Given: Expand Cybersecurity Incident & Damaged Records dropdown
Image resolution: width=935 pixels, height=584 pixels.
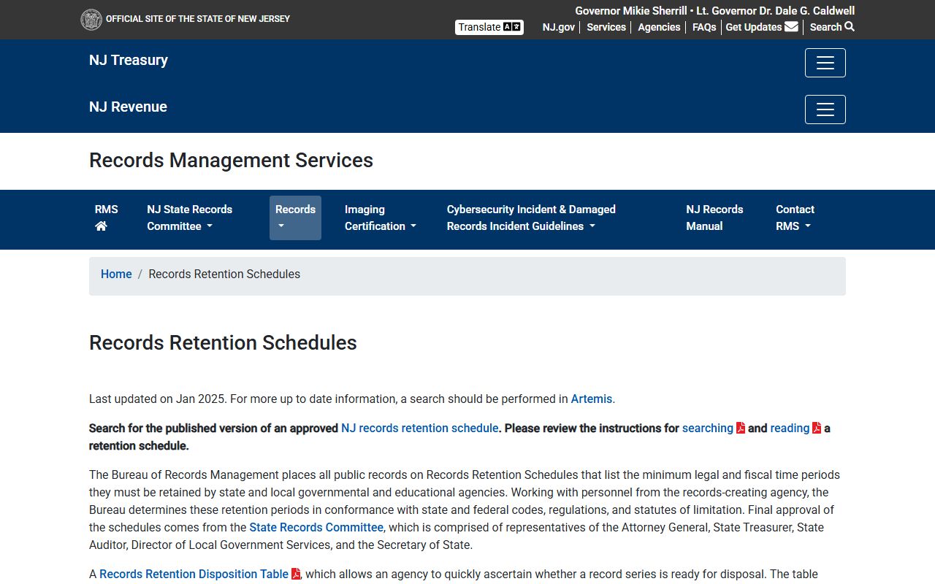Looking at the screenshot, I should coord(531,218).
